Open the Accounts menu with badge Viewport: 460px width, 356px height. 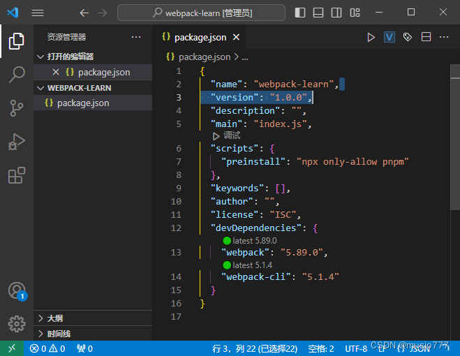(x=17, y=291)
